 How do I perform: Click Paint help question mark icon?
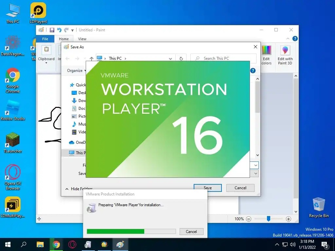pos(295,39)
